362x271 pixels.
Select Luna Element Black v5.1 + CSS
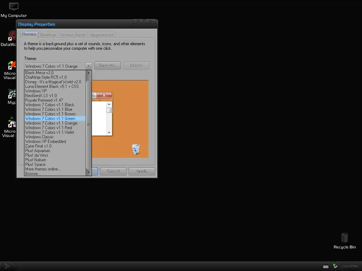(55, 86)
